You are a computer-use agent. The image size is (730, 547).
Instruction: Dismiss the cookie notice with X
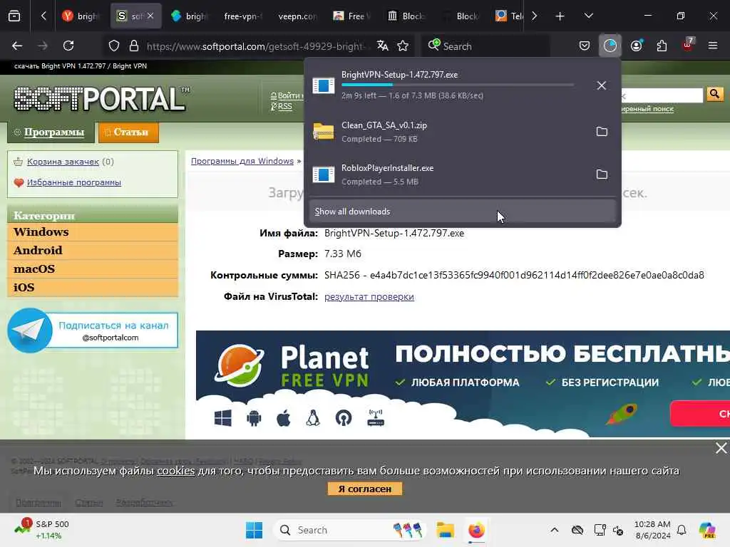[721, 448]
